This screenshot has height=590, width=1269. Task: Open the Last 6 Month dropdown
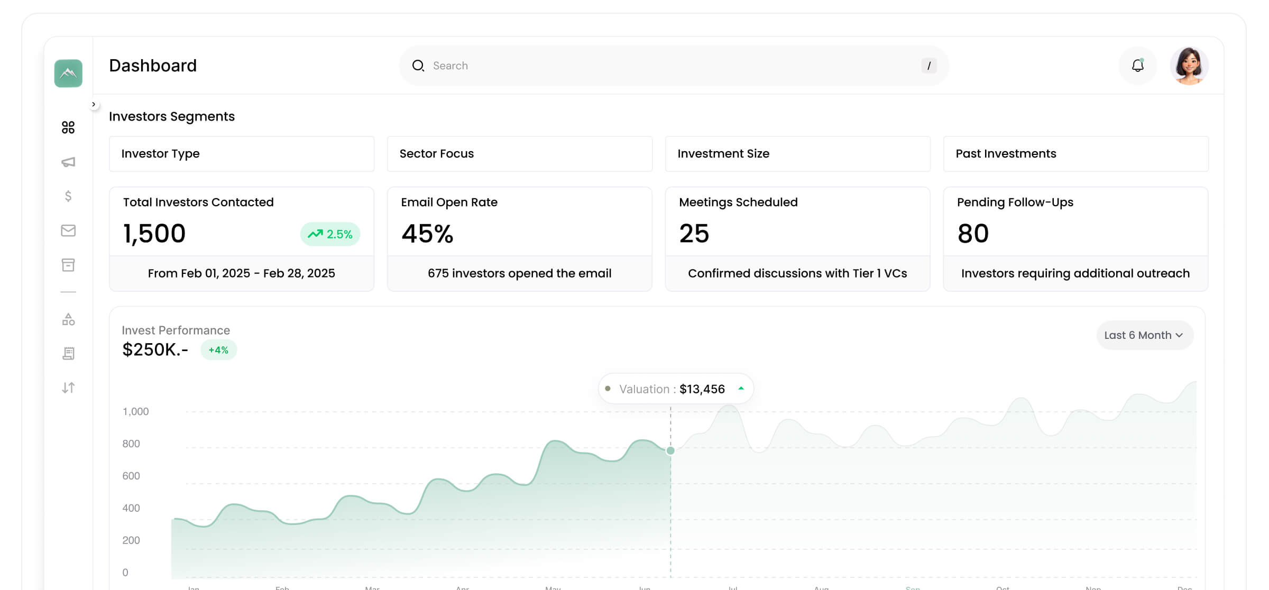point(1144,335)
